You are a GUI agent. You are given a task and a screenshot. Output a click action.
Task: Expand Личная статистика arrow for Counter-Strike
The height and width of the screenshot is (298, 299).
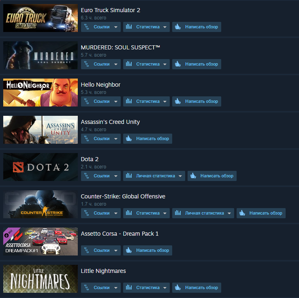click(229, 213)
